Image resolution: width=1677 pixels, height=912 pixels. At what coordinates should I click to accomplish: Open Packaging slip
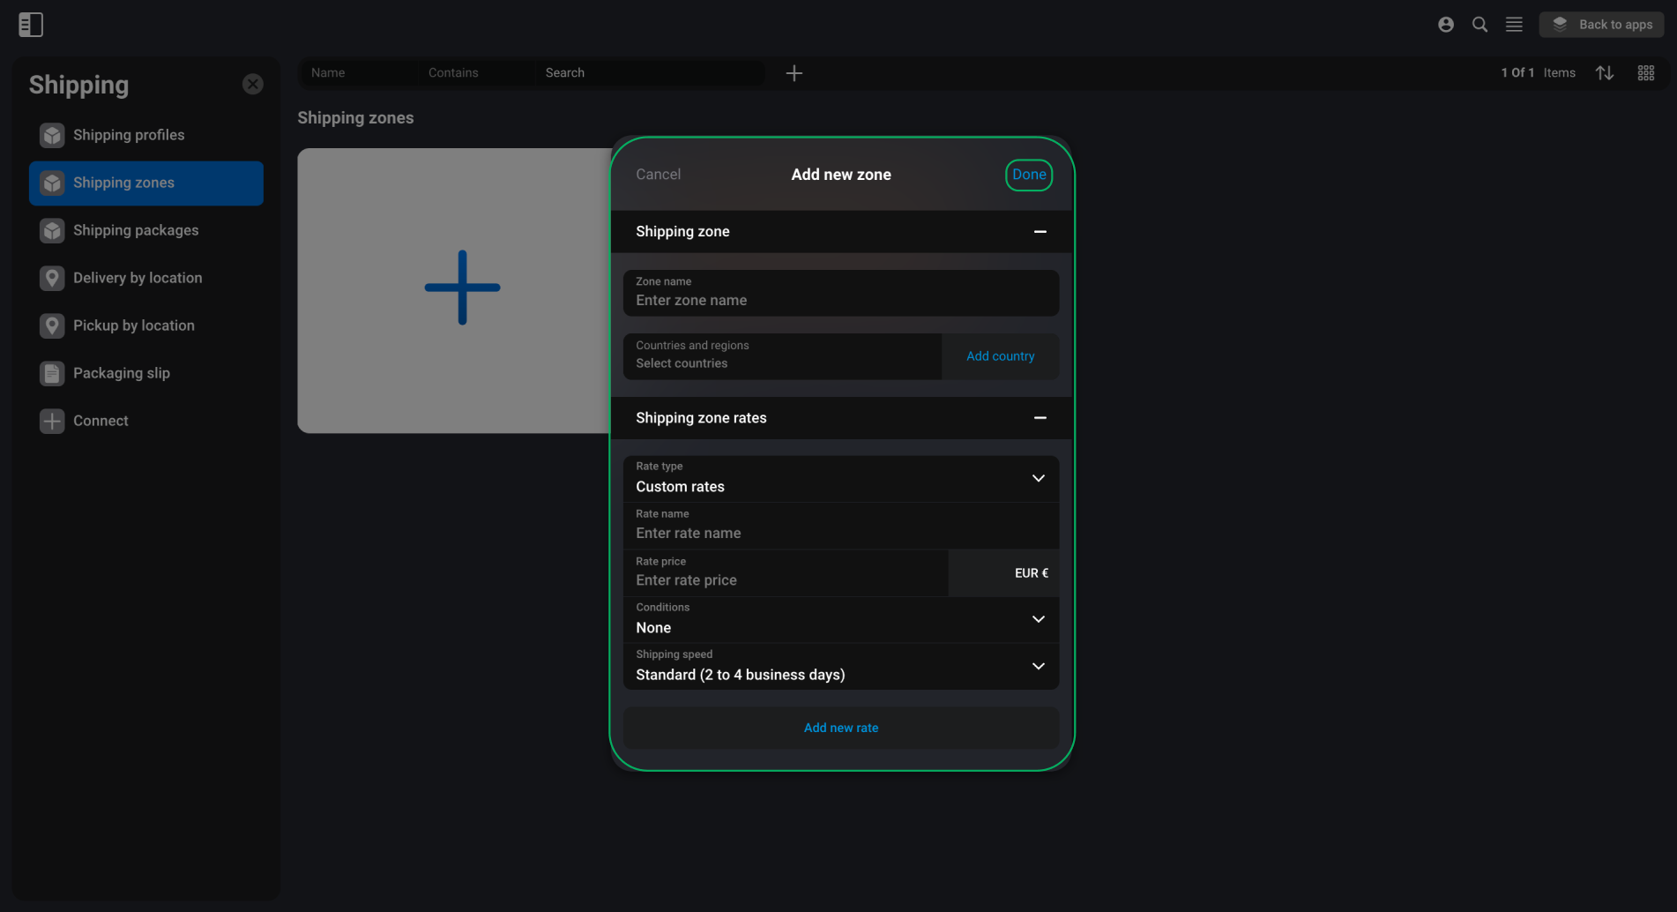(146, 373)
